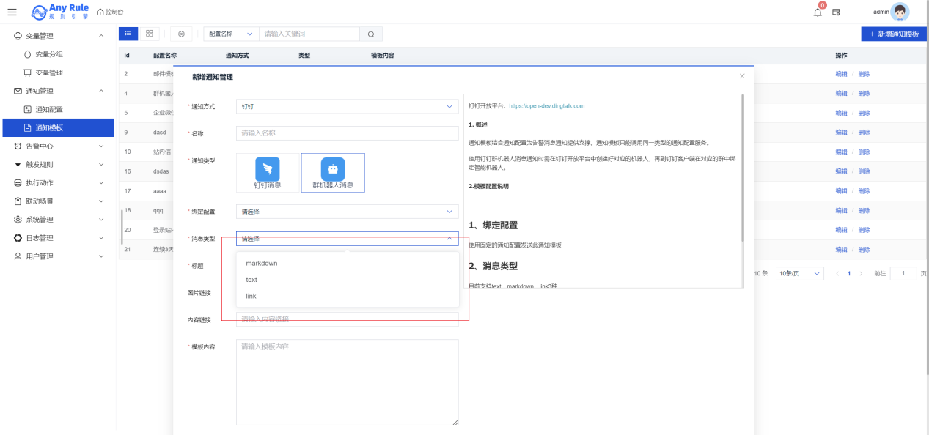Close the 新增通知管理 dialog
Image resolution: width=929 pixels, height=435 pixels.
(x=742, y=76)
